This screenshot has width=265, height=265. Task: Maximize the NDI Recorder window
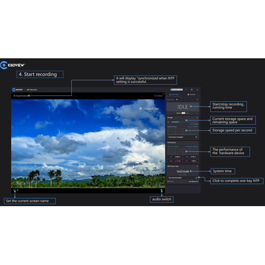(191, 90)
